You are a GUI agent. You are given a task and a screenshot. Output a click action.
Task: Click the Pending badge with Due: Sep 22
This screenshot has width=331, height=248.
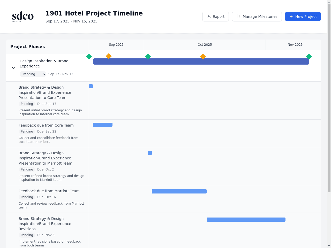point(27,131)
